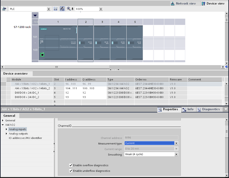Click the zoom selection arrow icon beside magnifier

pyautogui.click(x=72, y=9)
